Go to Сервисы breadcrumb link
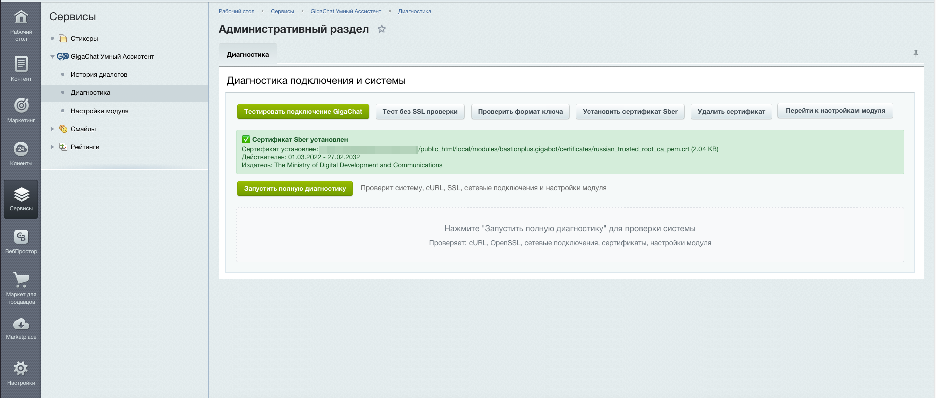This screenshot has height=398, width=936. [x=282, y=11]
